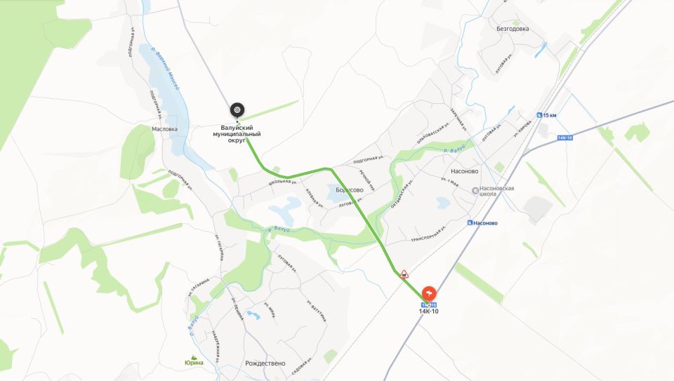Click the Валуйский муниципальный округ label
This screenshot has height=381, width=674.
tap(237, 133)
